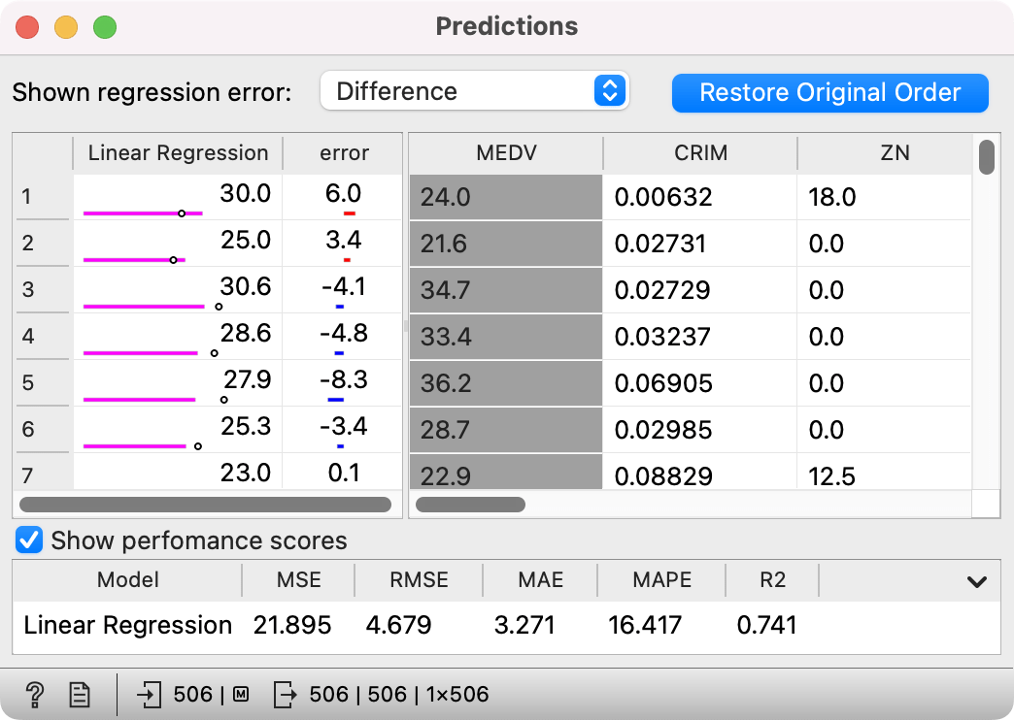Click the report document icon
This screenshot has height=720, width=1014.
80,694
